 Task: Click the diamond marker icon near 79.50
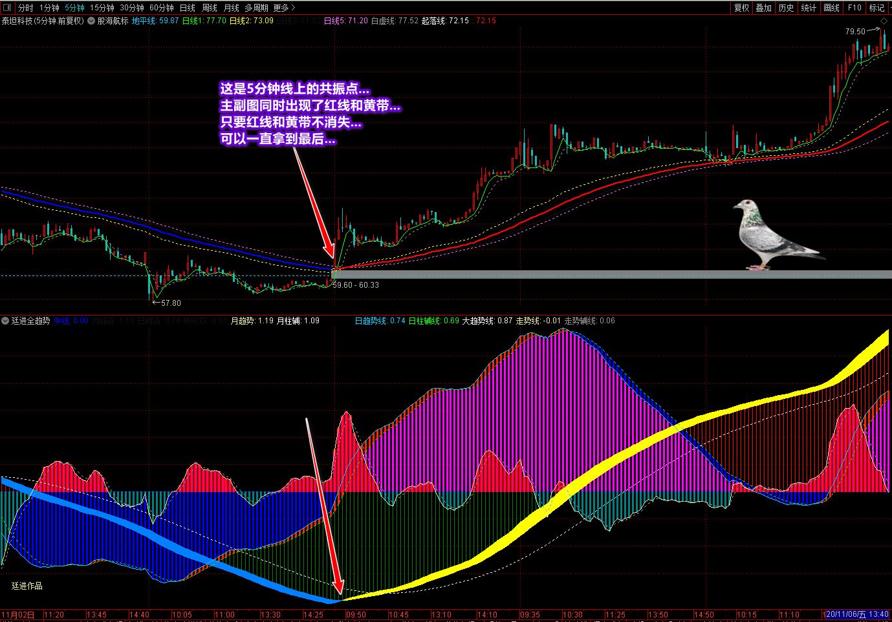point(884,21)
